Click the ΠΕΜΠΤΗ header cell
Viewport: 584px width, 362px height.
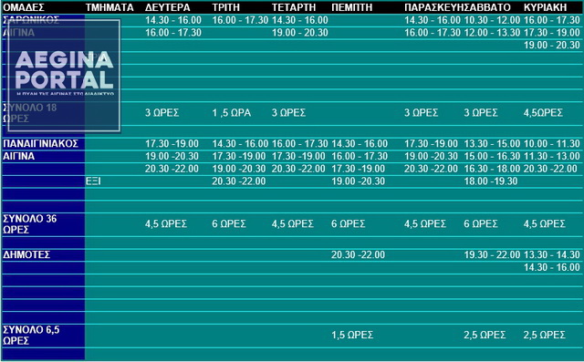click(352, 7)
